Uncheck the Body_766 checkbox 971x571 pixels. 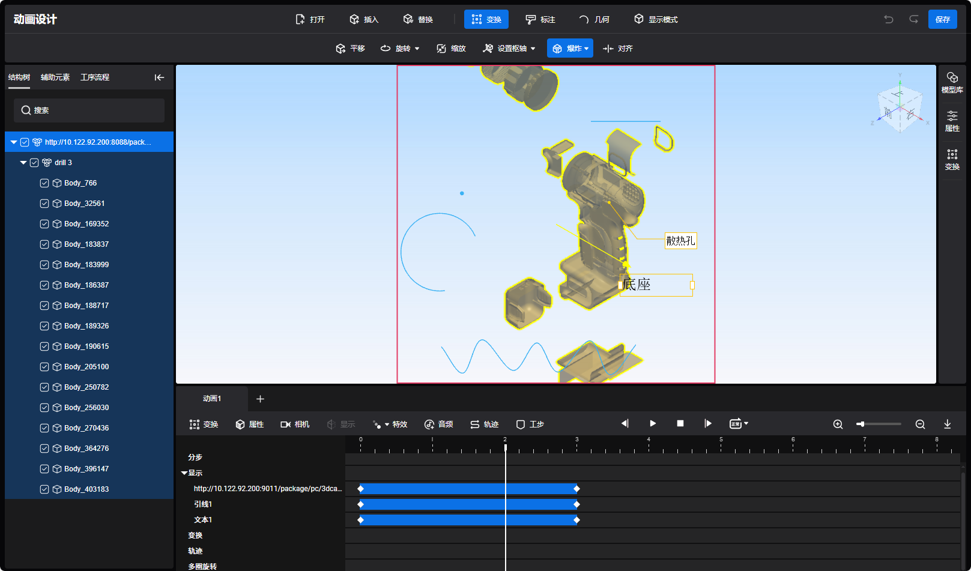coord(44,183)
